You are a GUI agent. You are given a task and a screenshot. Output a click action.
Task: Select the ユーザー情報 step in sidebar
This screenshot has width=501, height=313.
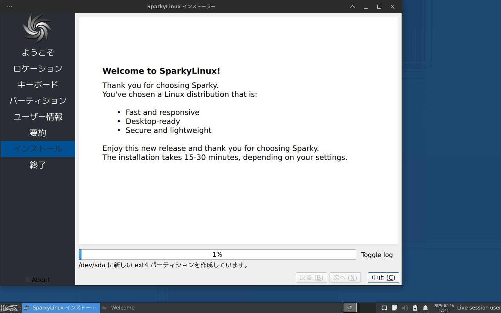[x=38, y=117]
